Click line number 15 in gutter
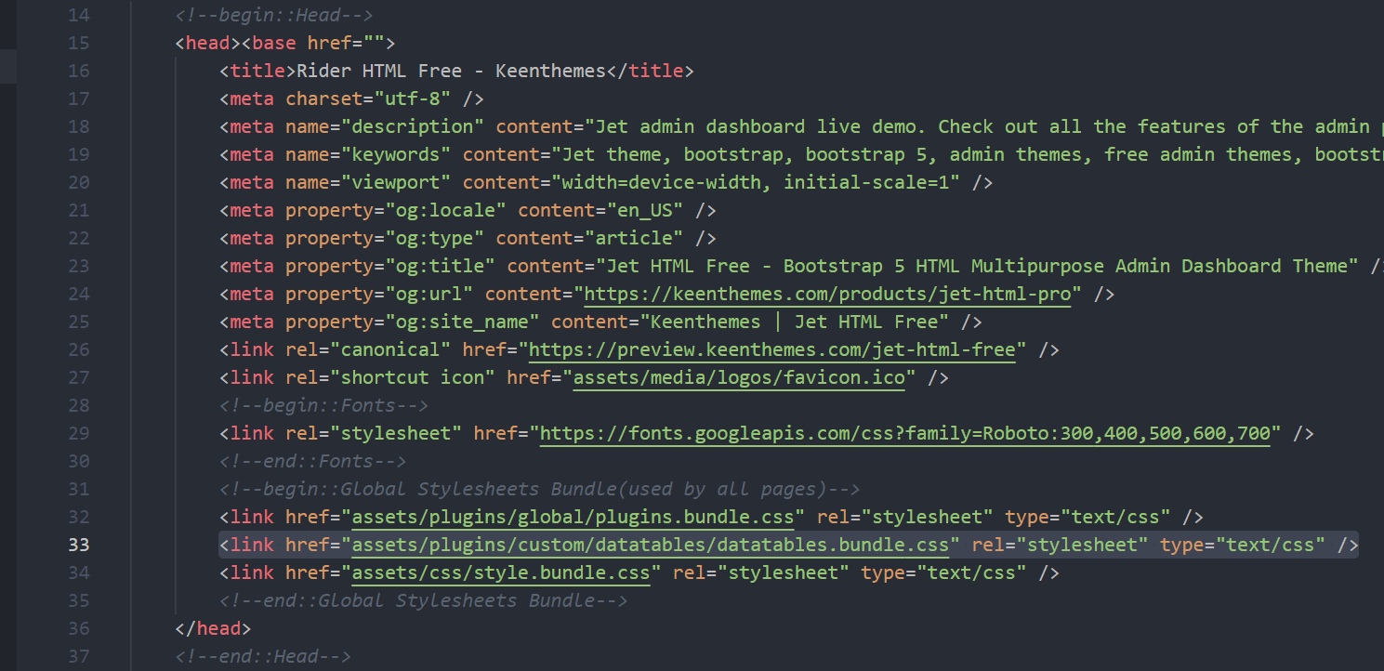This screenshot has width=1384, height=671. click(x=78, y=43)
